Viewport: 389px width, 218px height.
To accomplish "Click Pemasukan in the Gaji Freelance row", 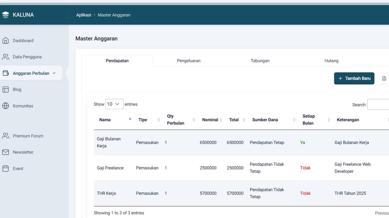I will point(147,168).
